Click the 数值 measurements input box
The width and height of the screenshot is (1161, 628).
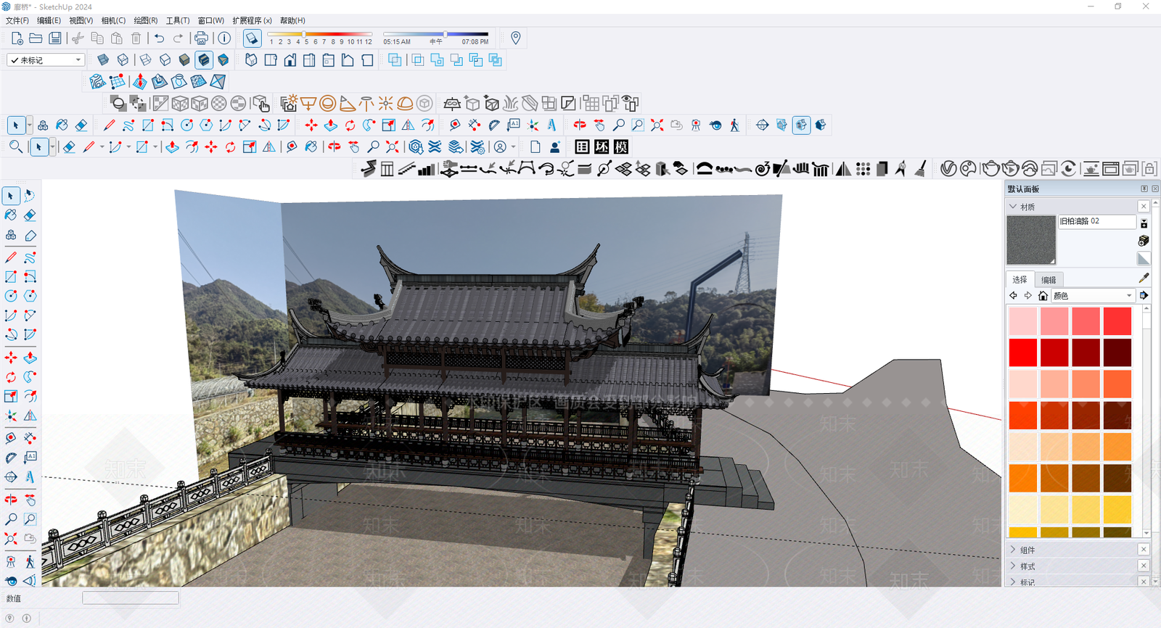[131, 598]
